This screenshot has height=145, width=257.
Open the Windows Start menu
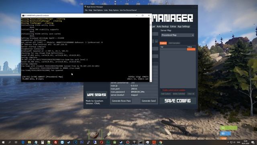click(x=3, y=142)
